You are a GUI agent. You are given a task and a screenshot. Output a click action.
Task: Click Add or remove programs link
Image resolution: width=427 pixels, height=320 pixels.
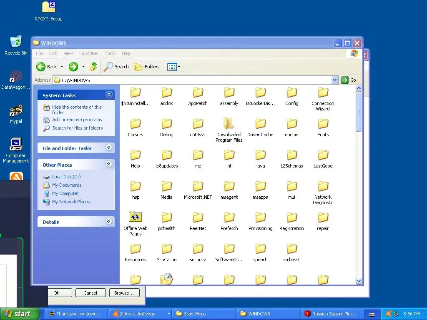coord(77,120)
